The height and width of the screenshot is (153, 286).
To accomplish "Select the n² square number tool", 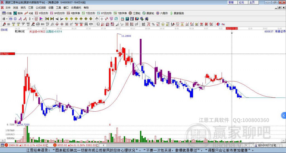I will pyautogui.click(x=47, y=24).
